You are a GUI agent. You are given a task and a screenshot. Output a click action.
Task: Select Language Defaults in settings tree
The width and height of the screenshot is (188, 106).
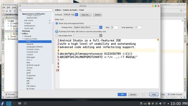click(35, 47)
